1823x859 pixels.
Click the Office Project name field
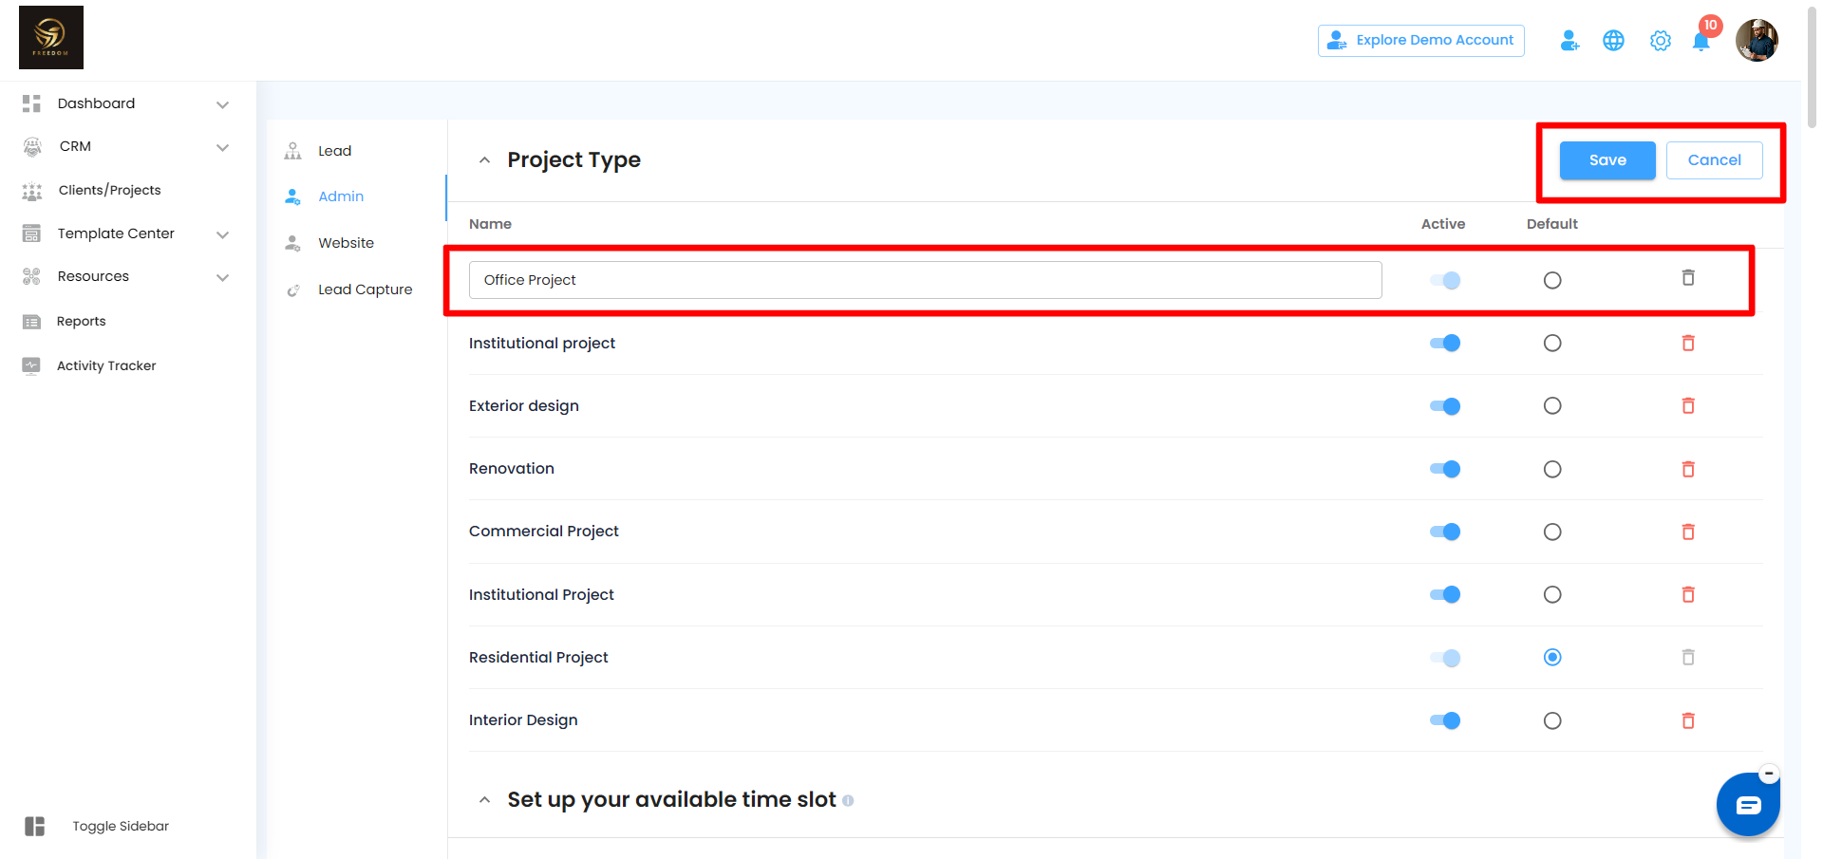pos(925,280)
